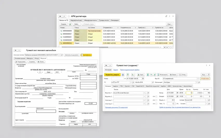
Task: Toggle the стж checkbox for Сопр.лицо 2
Action: pyautogui.click(x=156, y=104)
